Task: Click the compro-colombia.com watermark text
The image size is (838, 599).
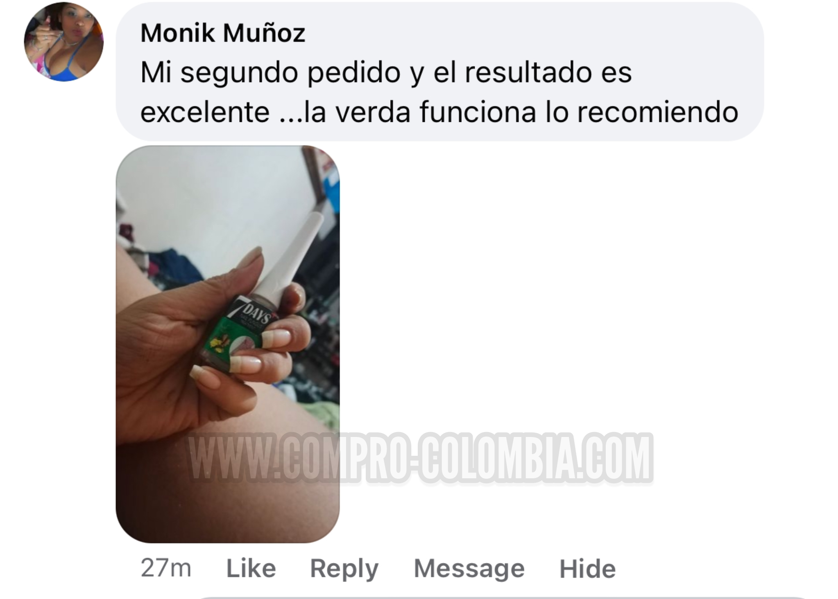Action: tap(420, 457)
